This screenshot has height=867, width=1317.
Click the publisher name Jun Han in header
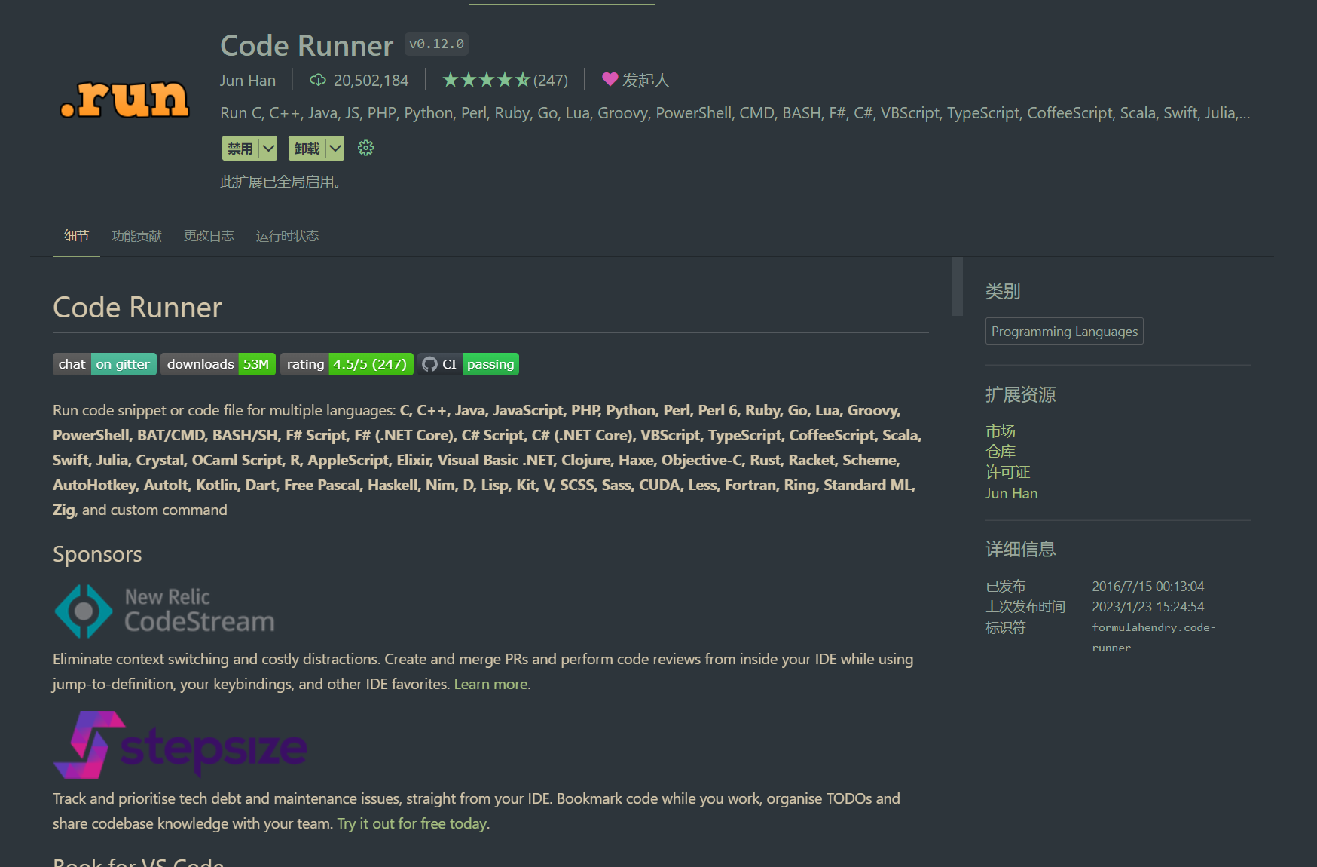(248, 80)
